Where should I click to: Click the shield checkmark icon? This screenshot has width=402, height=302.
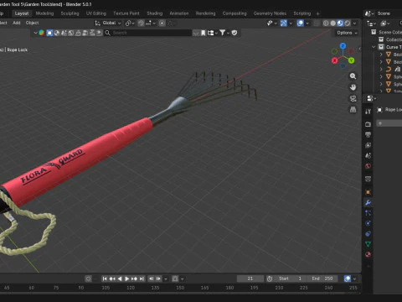(x=234, y=33)
